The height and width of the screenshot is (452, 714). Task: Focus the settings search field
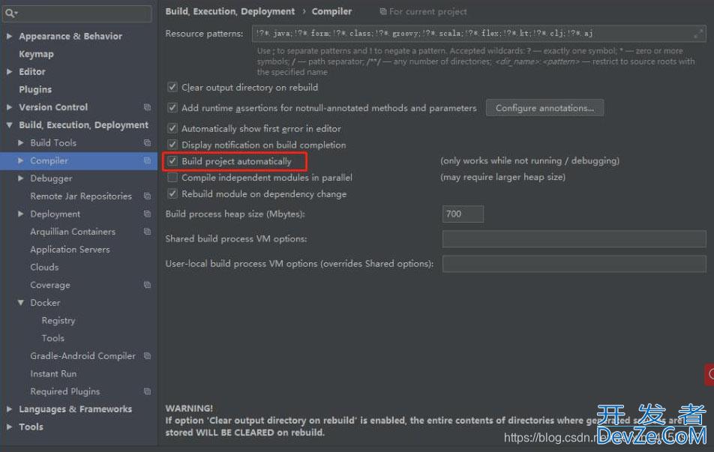[x=76, y=13]
